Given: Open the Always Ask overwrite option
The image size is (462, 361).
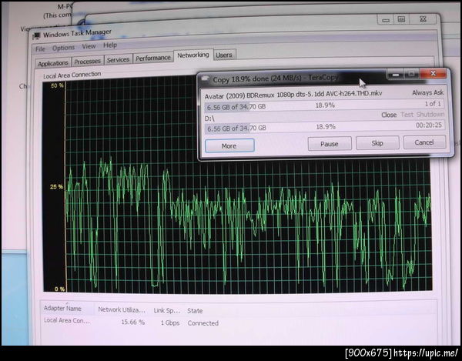Looking at the screenshot, I should click(428, 93).
